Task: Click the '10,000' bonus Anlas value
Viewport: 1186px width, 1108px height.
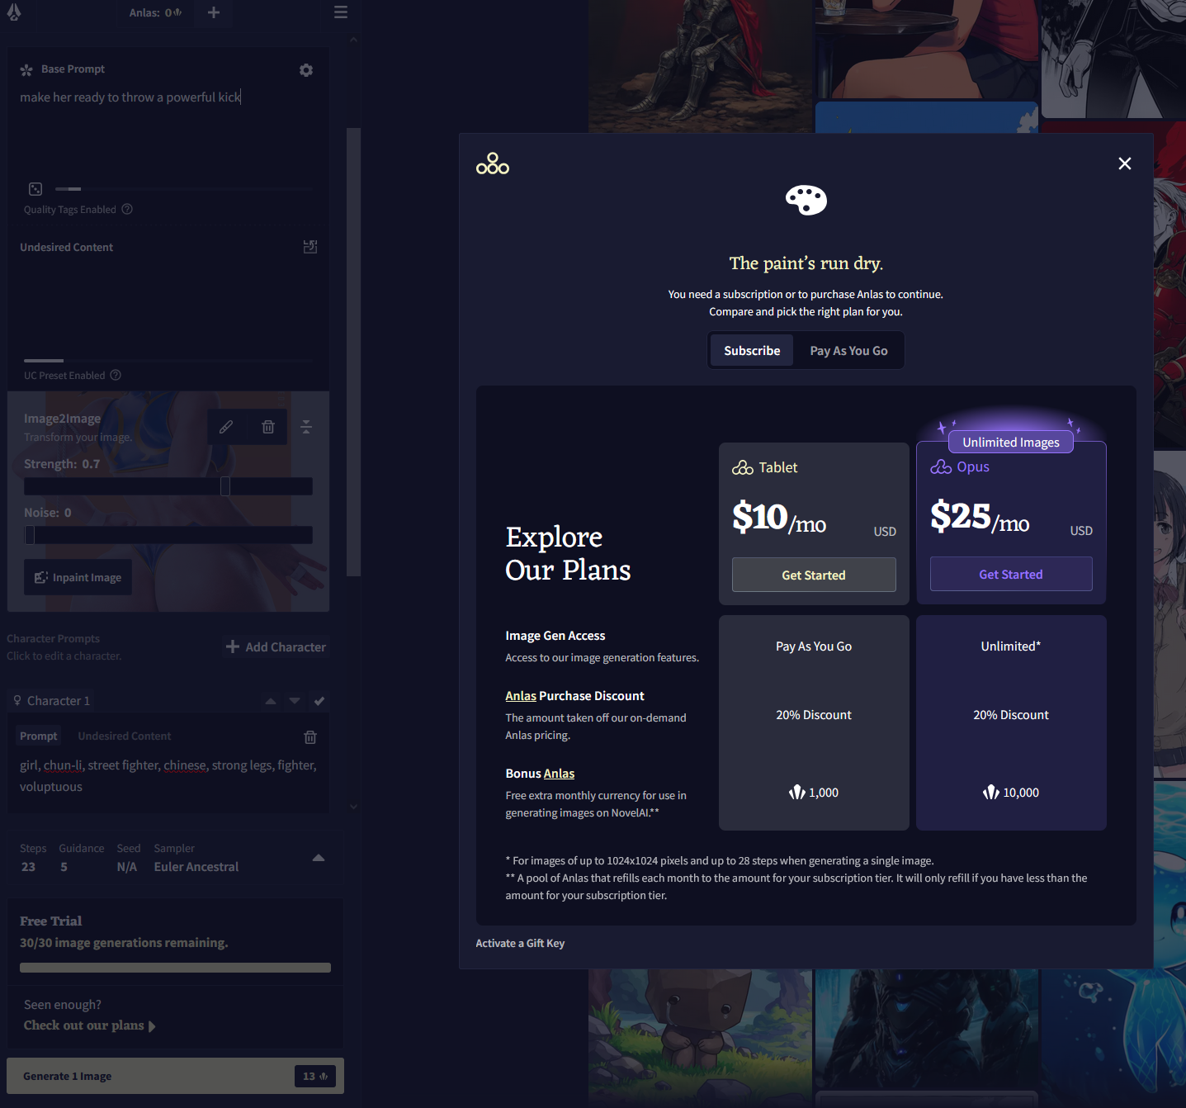Action: coord(1011,793)
